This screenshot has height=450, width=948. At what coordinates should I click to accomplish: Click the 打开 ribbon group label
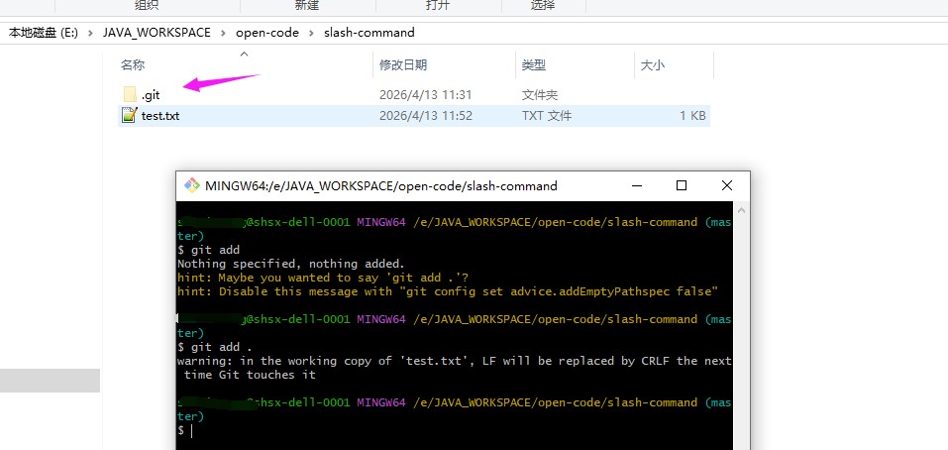click(x=438, y=5)
